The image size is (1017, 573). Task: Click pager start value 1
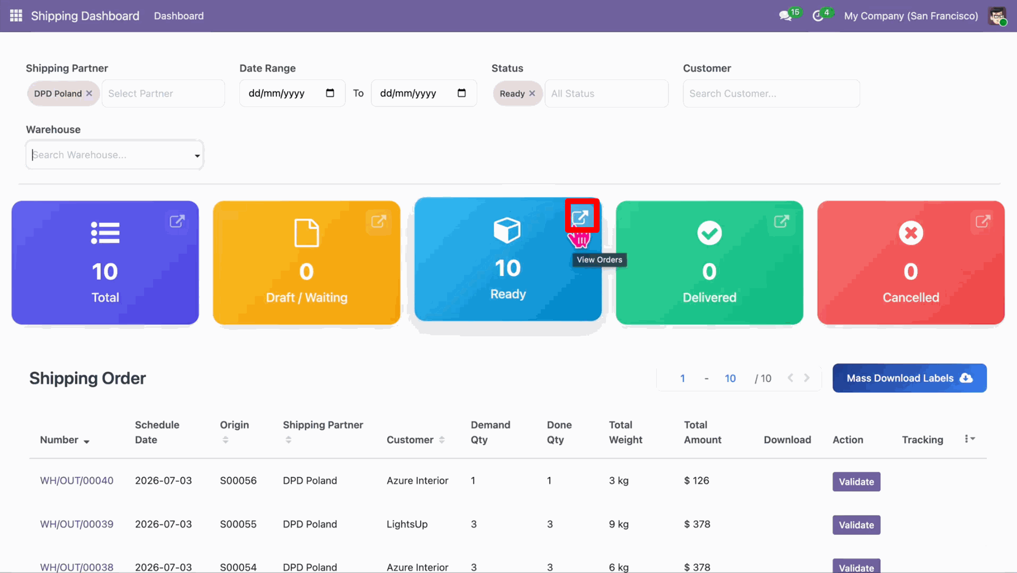(x=682, y=378)
